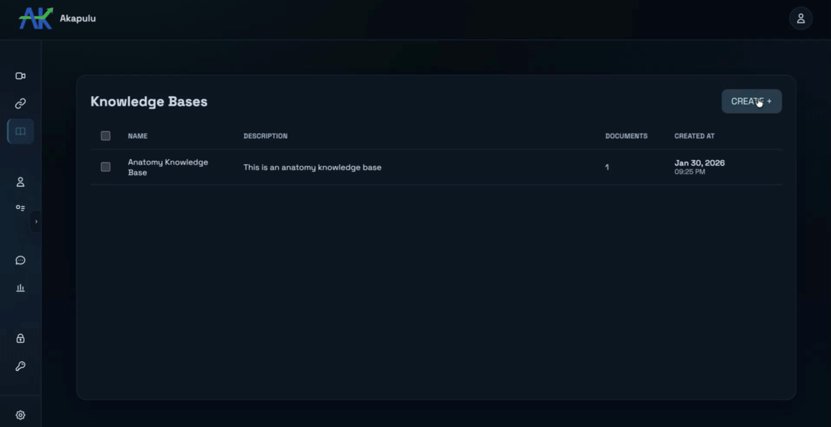
Task: Open the users section from the sidebar
Action: coord(20,182)
